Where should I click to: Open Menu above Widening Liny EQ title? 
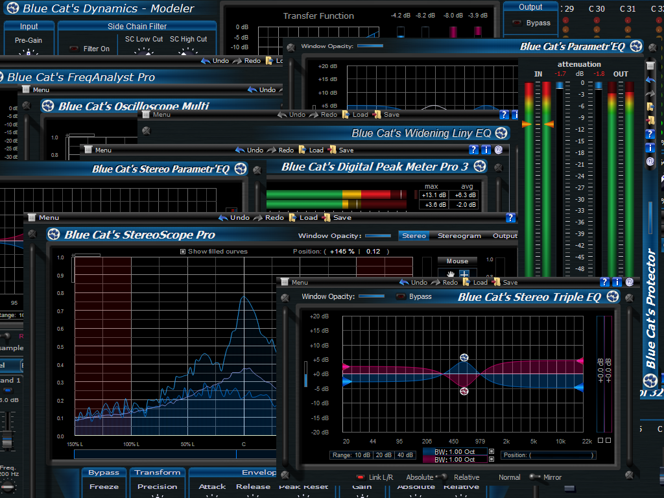tap(157, 114)
